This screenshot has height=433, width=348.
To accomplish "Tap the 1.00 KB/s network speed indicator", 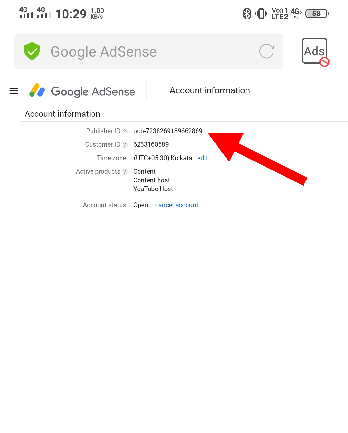I will 97,14.
